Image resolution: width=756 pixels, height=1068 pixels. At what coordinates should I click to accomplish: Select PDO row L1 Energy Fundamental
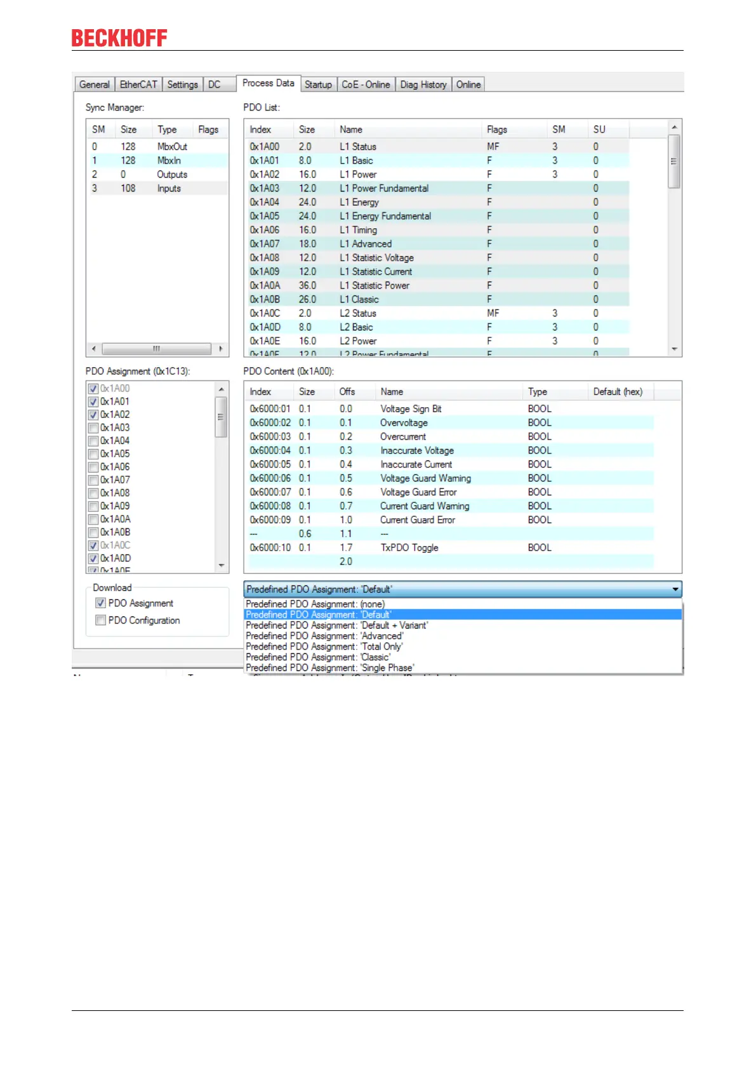point(437,216)
